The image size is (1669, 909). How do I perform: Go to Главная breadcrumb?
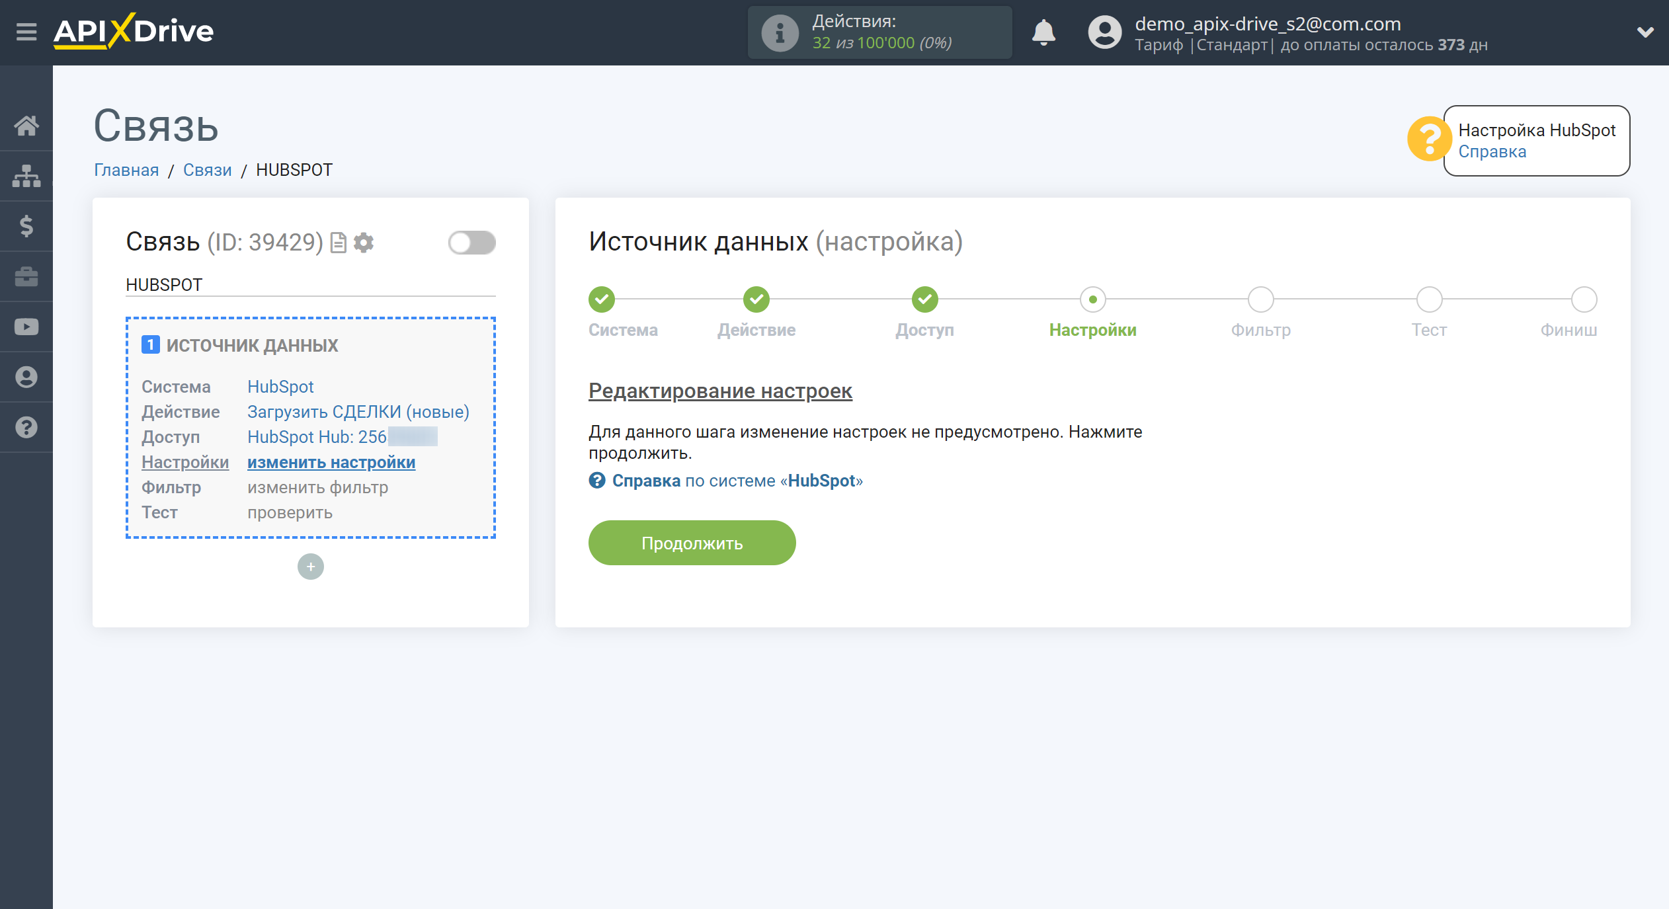[x=126, y=170]
